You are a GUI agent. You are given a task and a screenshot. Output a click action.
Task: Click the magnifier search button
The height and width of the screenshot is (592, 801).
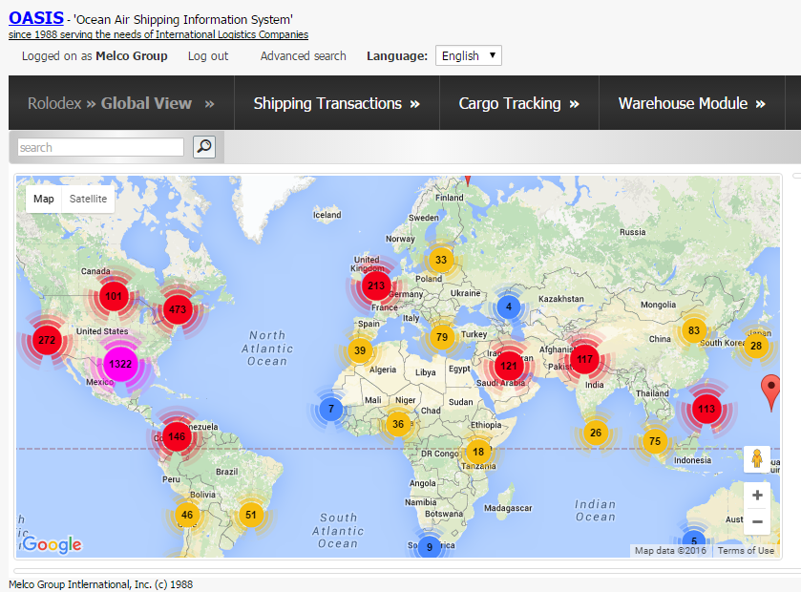click(203, 147)
